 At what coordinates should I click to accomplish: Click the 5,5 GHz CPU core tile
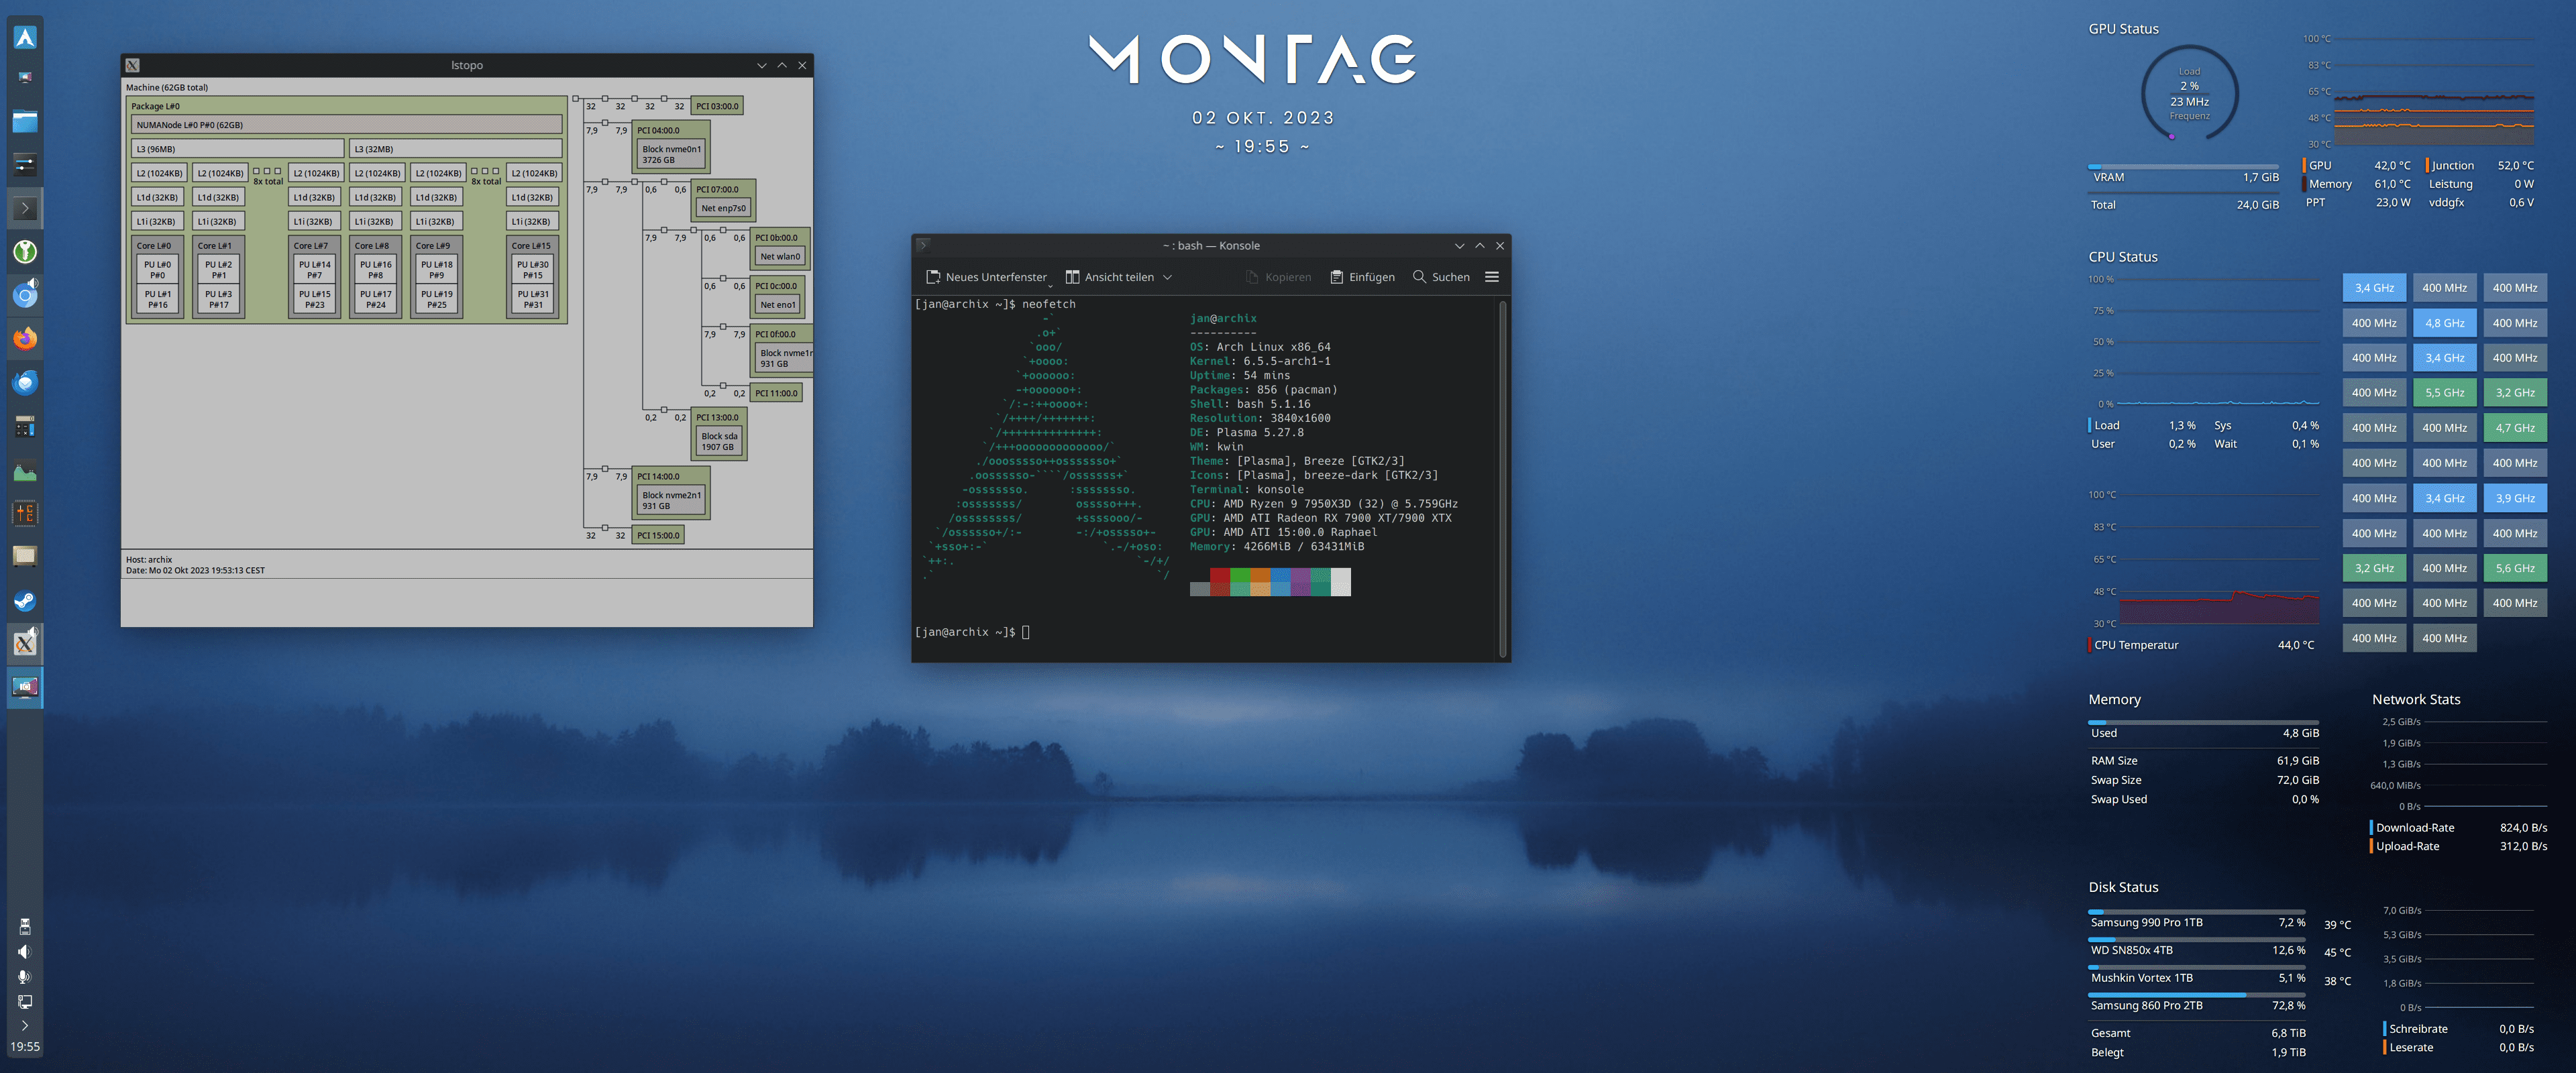click(2444, 393)
